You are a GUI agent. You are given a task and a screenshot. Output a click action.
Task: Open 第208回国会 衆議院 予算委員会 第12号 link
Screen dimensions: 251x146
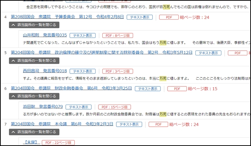[67, 17]
